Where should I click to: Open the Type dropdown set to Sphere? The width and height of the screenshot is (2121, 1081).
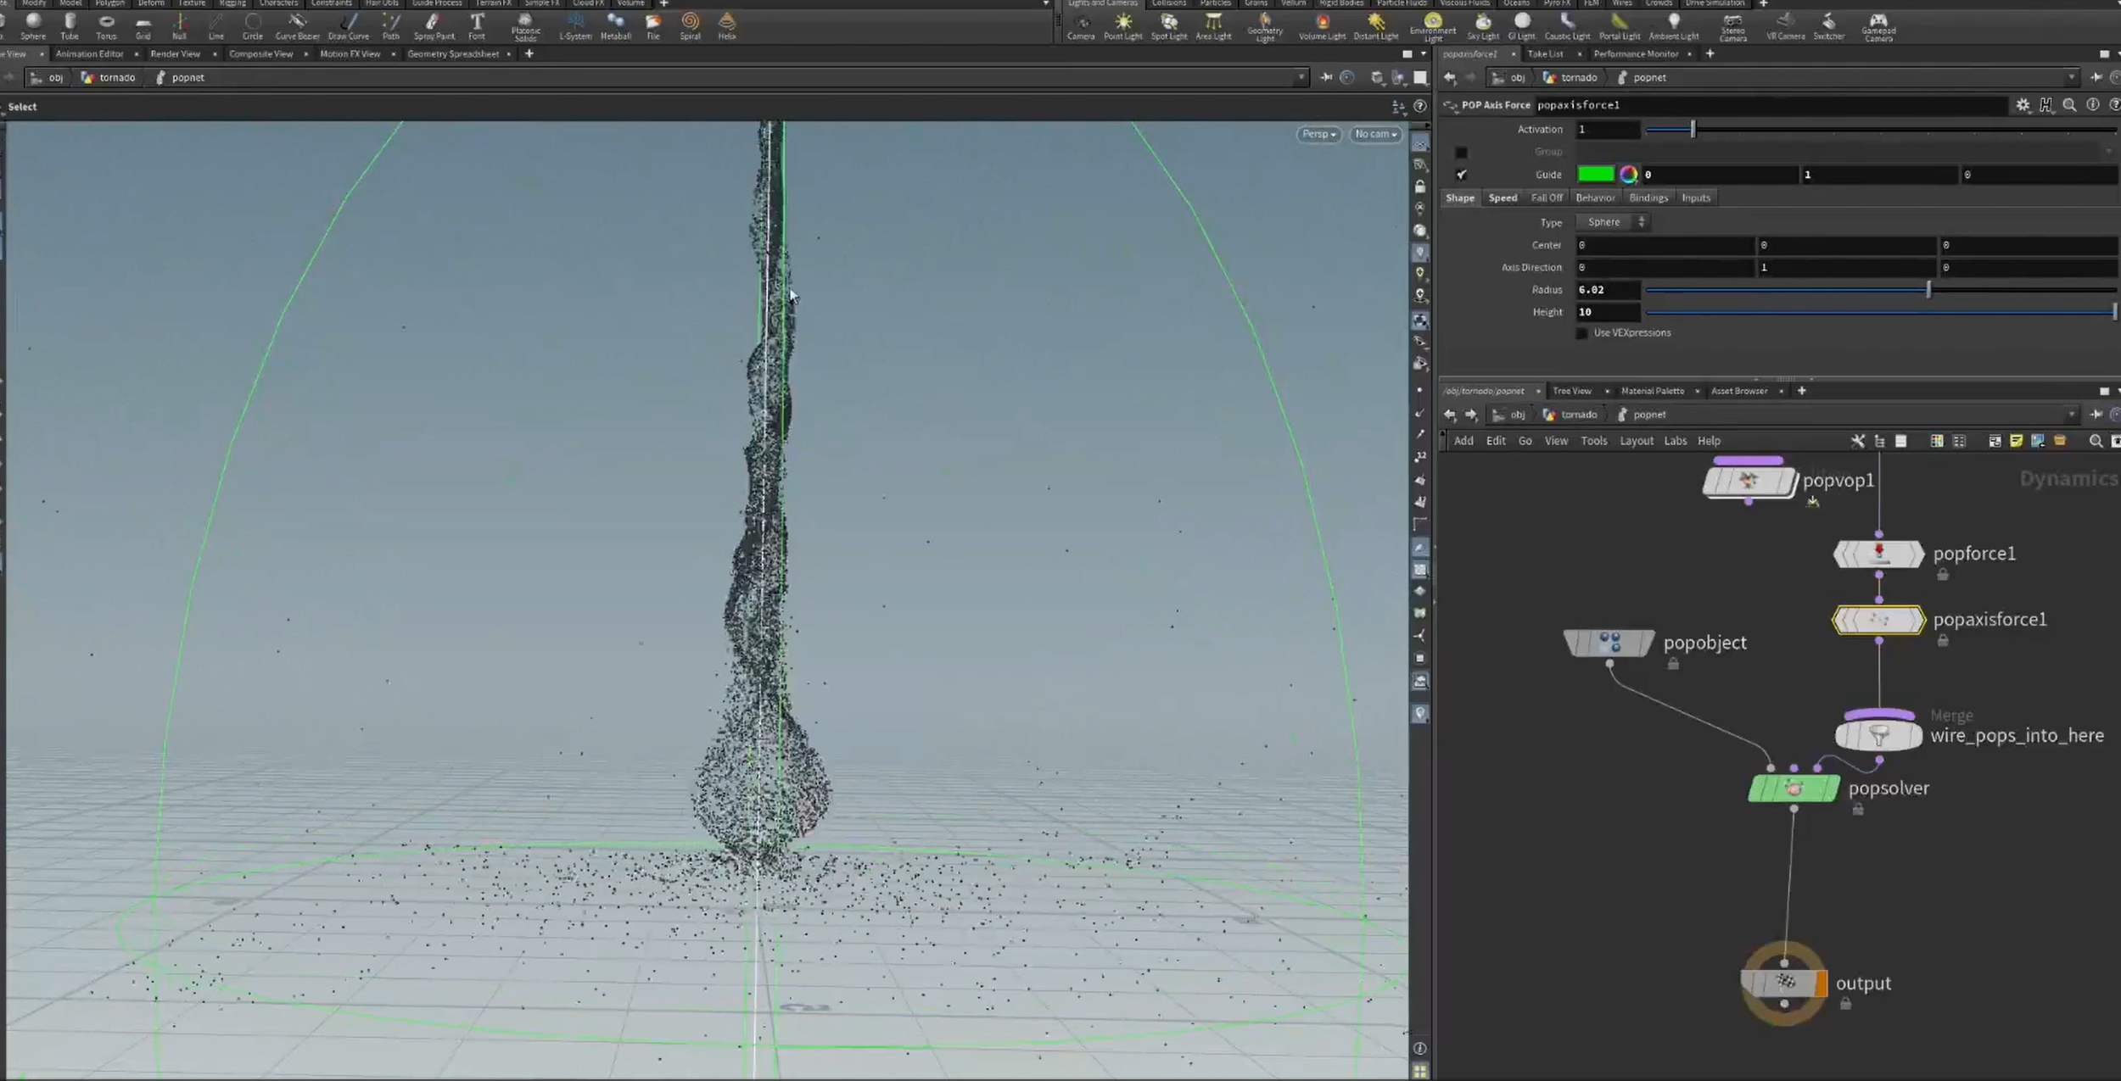(x=1611, y=221)
